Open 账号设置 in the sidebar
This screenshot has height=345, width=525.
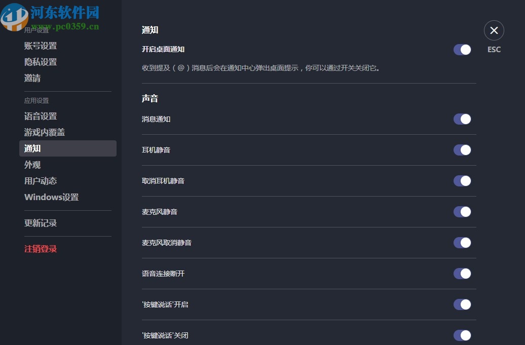41,45
